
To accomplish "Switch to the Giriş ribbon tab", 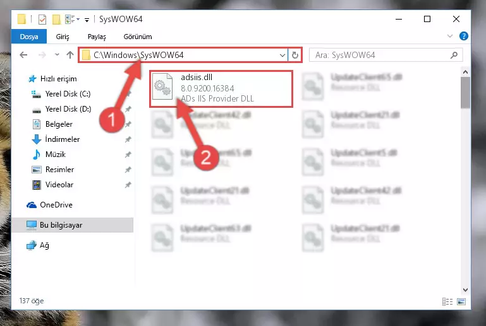I will (63, 37).
